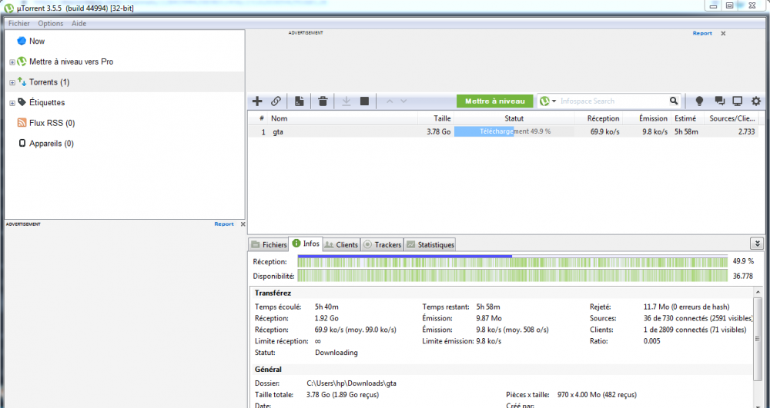Click the remote monitor icon in the toolbar
Viewport: 770px width, 408px height.
point(737,101)
